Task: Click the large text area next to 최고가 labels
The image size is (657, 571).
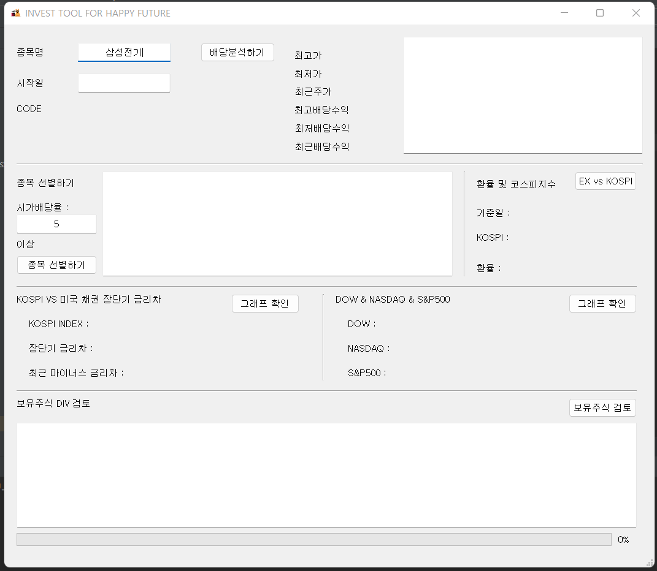Action: pyautogui.click(x=523, y=96)
